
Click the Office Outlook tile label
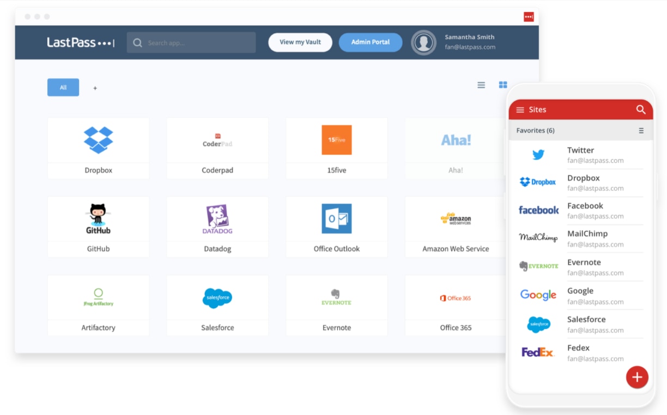pos(337,249)
